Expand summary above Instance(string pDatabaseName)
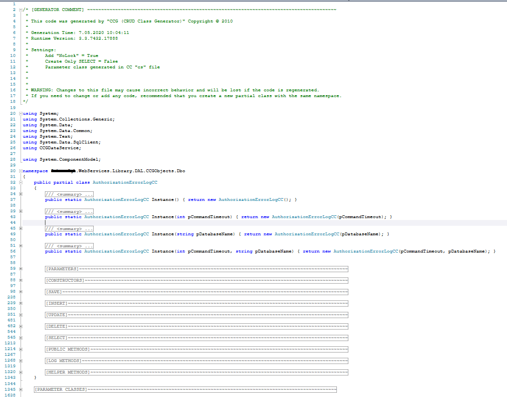 (21, 229)
